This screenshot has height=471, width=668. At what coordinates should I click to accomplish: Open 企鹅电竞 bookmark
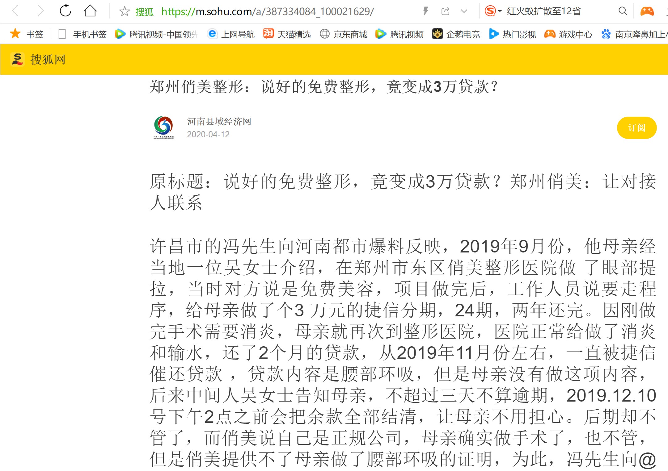pos(456,34)
